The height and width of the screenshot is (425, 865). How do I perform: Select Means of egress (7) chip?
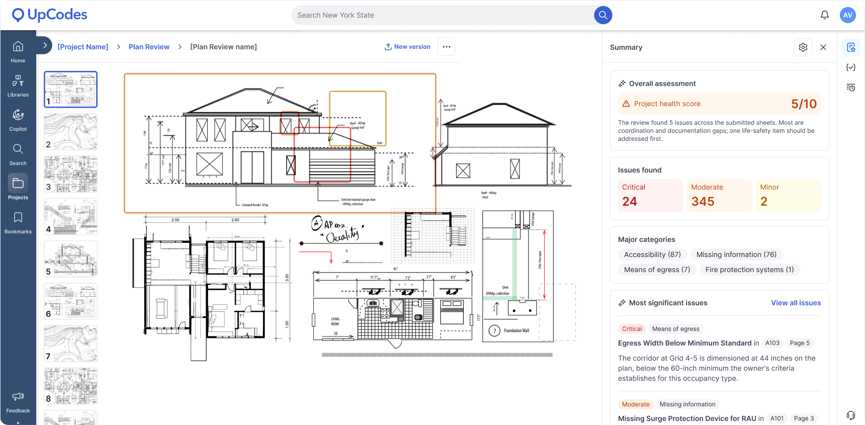(x=657, y=270)
